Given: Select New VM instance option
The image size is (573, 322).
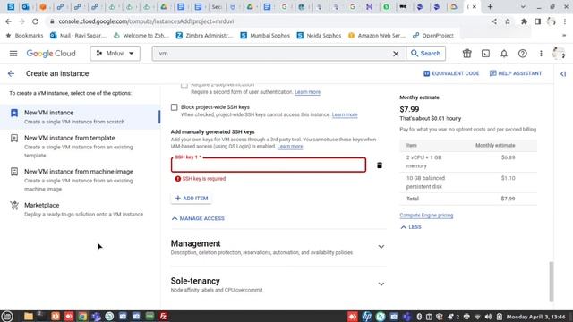Looking at the screenshot, I should point(80,117).
